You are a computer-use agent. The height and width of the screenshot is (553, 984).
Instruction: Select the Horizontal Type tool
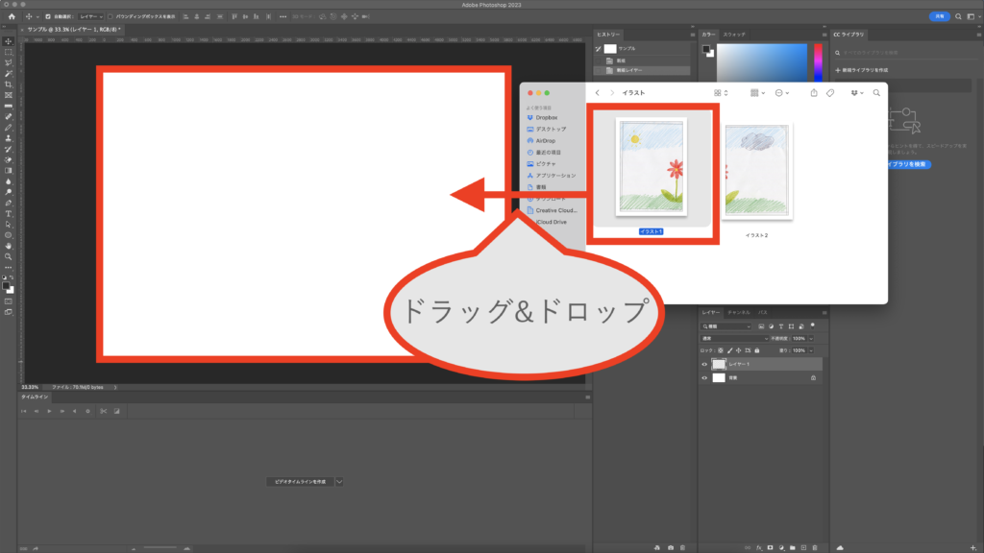(9, 213)
